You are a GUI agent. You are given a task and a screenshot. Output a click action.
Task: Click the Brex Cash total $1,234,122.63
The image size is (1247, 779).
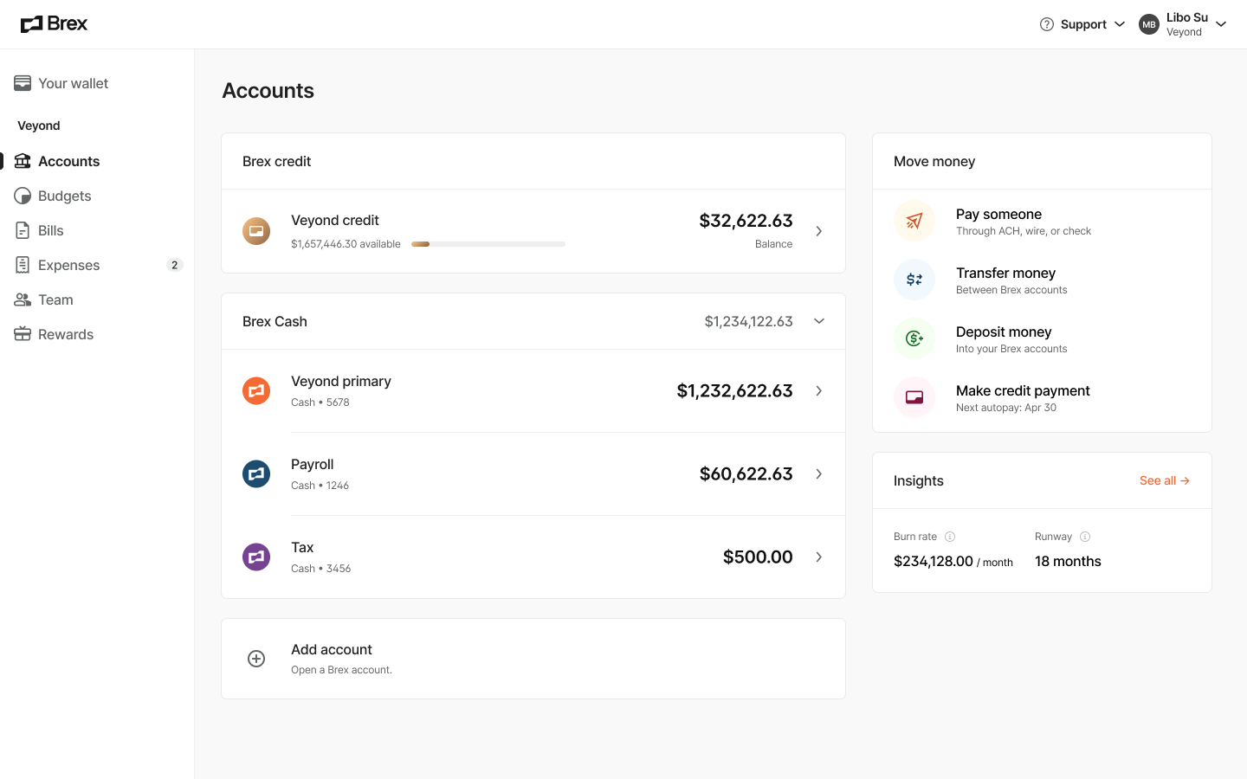tap(748, 321)
